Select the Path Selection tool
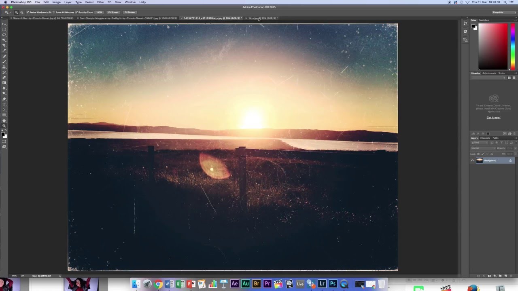 [4, 109]
